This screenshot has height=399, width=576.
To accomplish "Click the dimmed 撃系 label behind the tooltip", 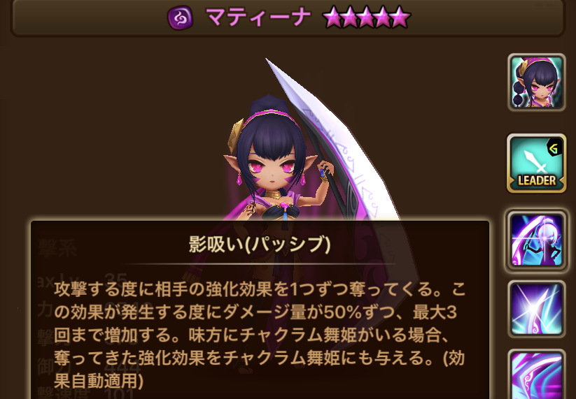I will click(x=57, y=249).
